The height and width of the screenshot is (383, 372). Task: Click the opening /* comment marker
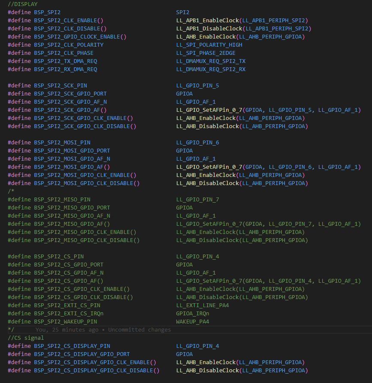click(x=11, y=191)
